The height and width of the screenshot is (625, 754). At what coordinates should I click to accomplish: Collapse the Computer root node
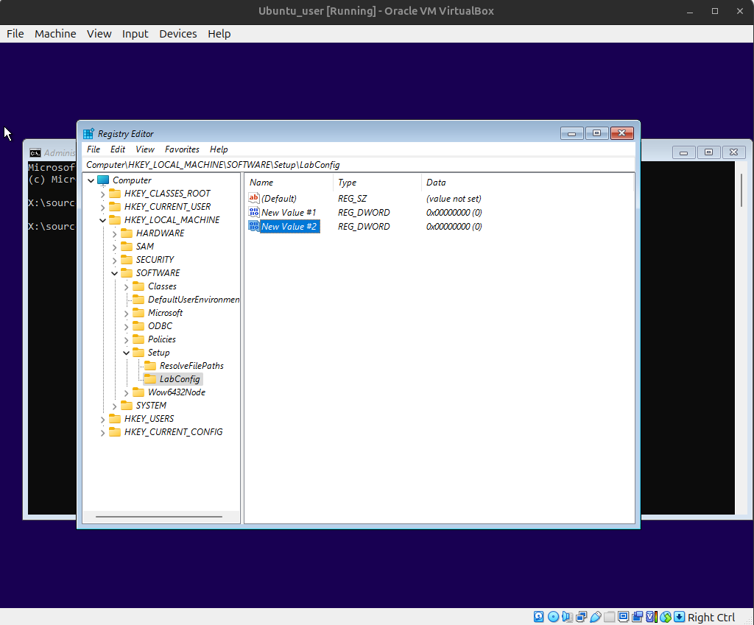[x=91, y=181]
